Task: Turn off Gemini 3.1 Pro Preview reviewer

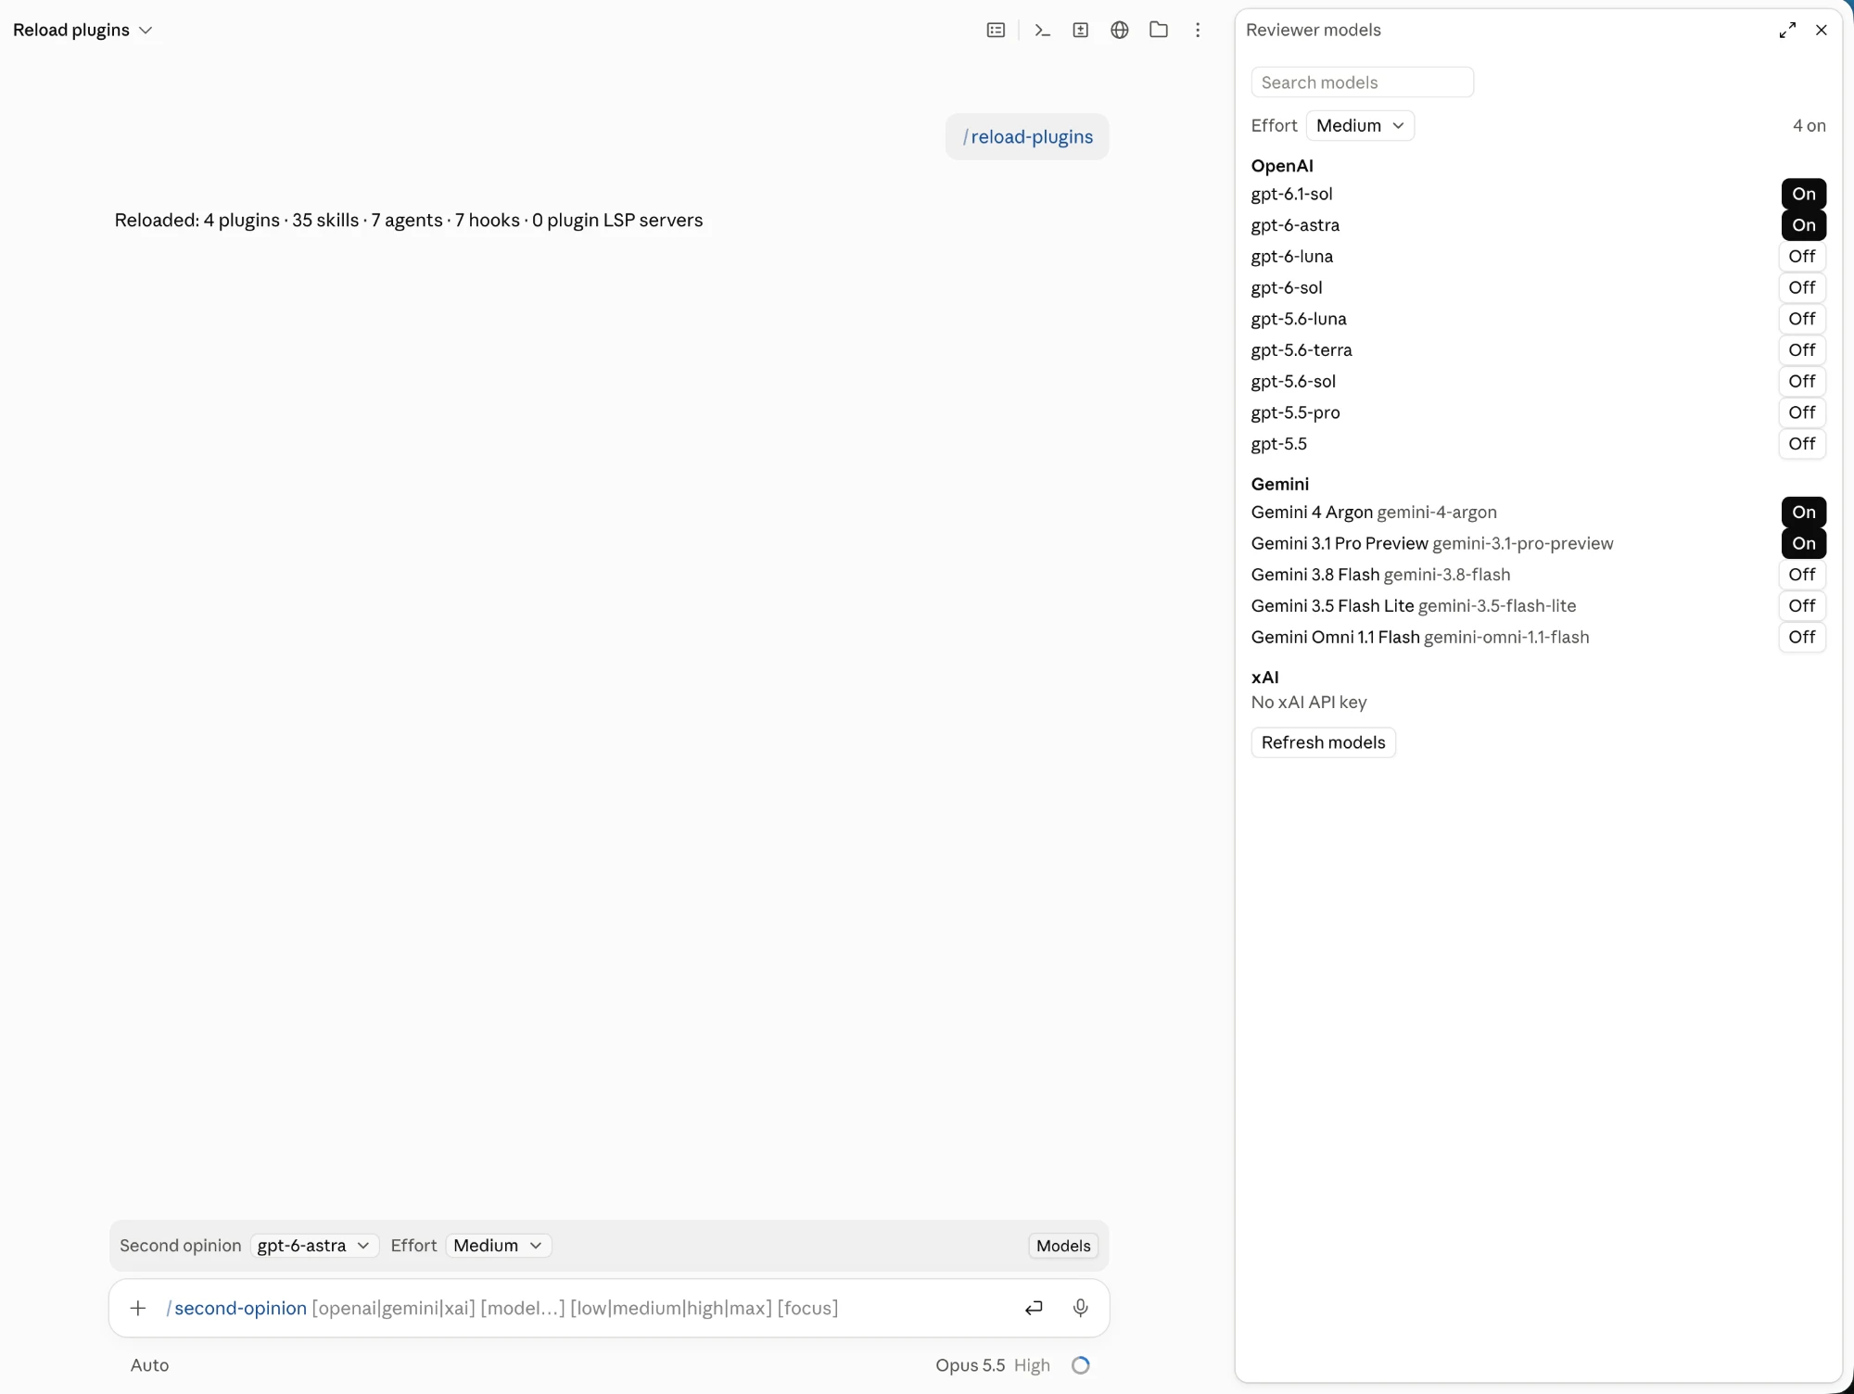Action: 1803,543
